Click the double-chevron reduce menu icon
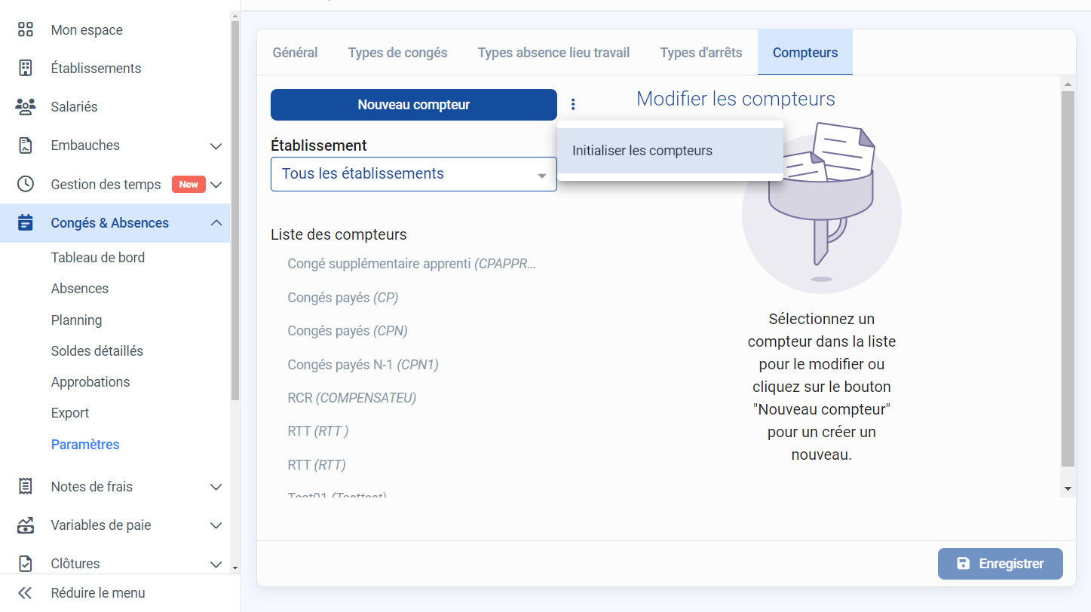The width and height of the screenshot is (1091, 612). coord(26,592)
